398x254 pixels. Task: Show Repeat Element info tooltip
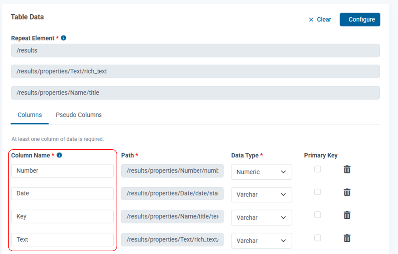click(x=64, y=38)
